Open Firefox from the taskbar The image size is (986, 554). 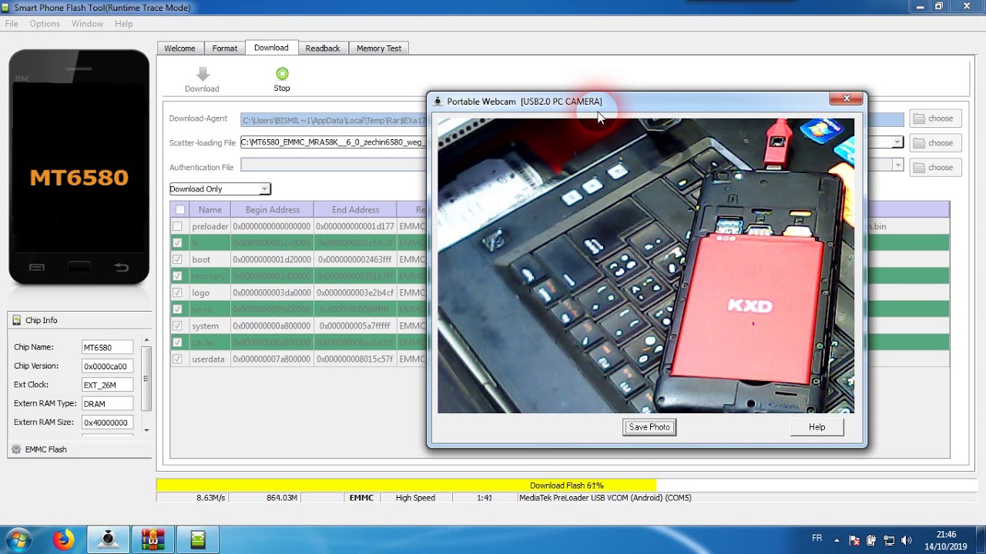coord(64,539)
